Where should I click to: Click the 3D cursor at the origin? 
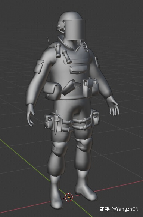69,197
